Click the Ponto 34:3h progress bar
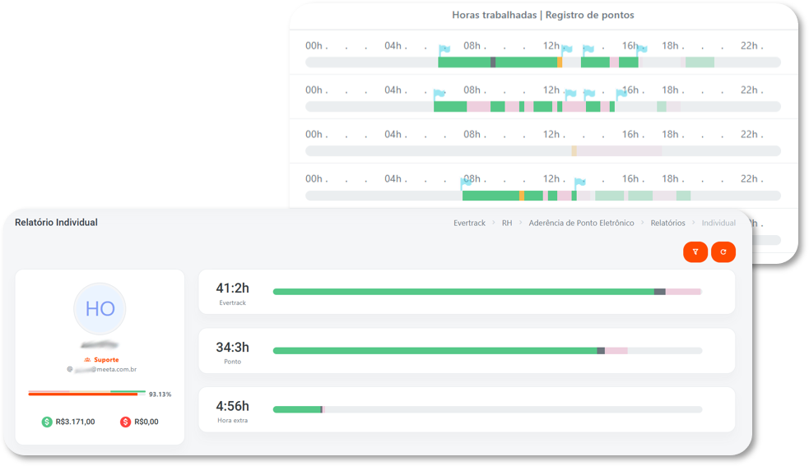The width and height of the screenshot is (809, 466). (x=487, y=351)
